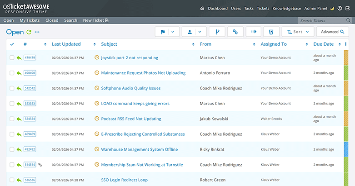The height and width of the screenshot is (186, 355).
Task: Click the Search Tickets input field
Action: point(320,20)
